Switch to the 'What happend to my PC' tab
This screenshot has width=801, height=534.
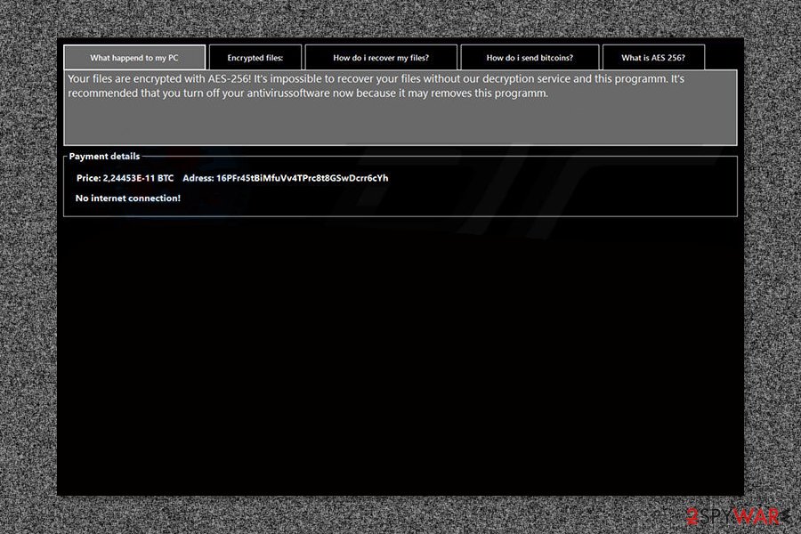(x=134, y=57)
